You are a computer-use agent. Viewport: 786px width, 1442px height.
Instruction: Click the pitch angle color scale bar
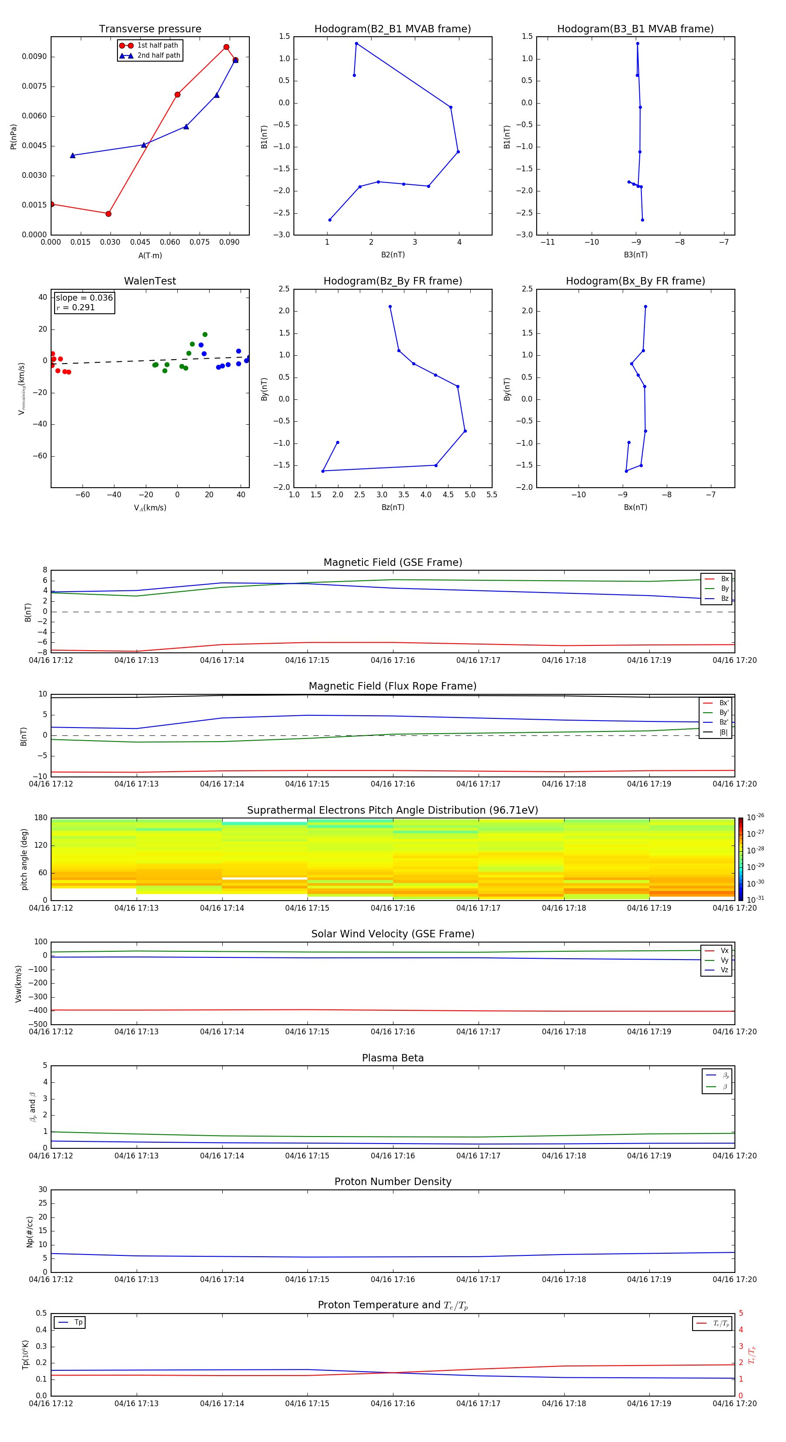coord(741,859)
